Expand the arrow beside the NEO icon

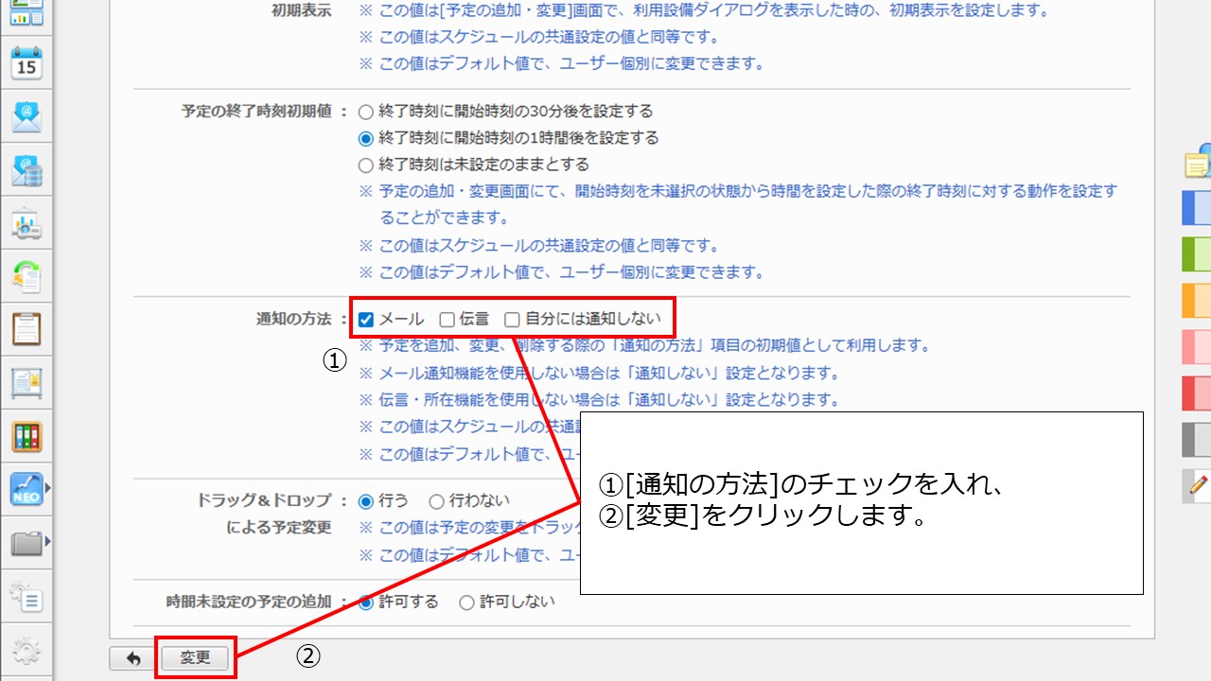pyautogui.click(x=47, y=489)
